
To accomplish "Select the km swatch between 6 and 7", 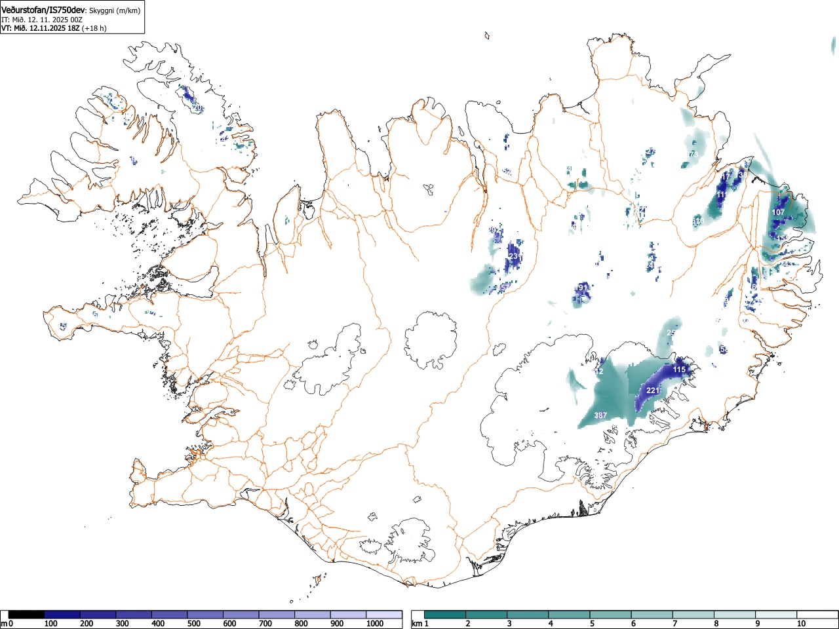I will tap(652, 615).
